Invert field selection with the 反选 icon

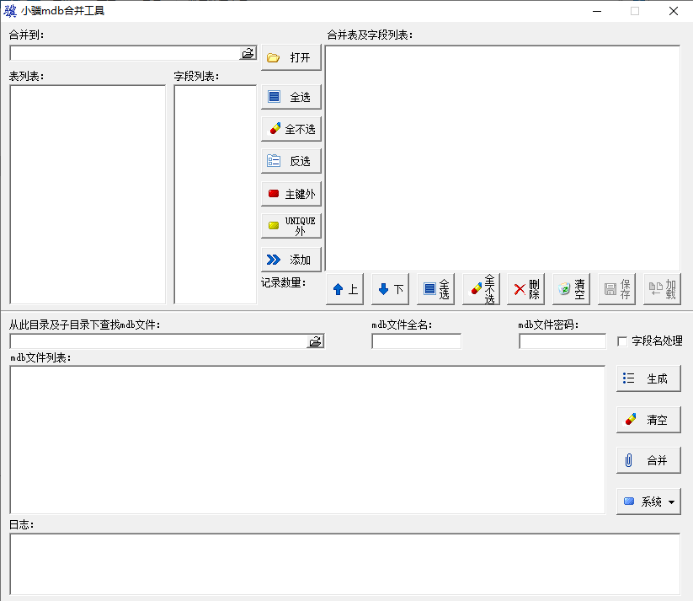click(291, 160)
